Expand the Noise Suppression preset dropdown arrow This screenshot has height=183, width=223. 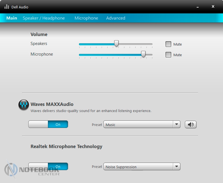coord(176,167)
